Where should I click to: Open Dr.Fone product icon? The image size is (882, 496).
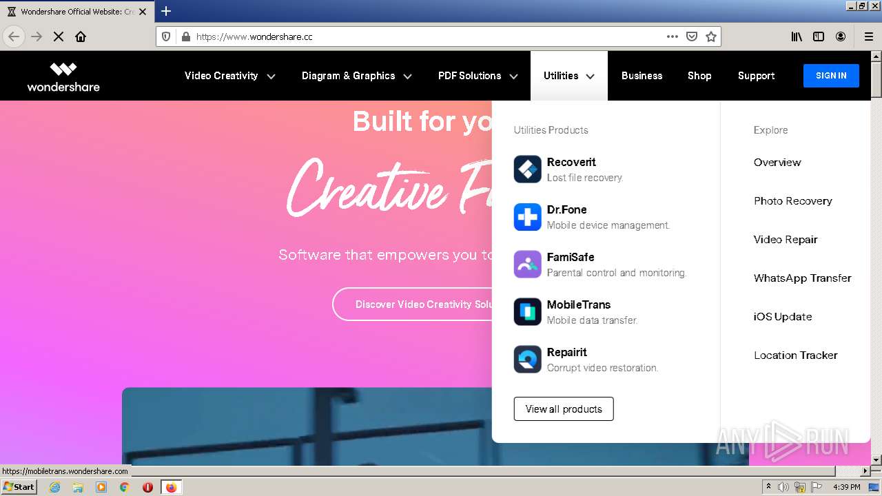click(x=528, y=217)
